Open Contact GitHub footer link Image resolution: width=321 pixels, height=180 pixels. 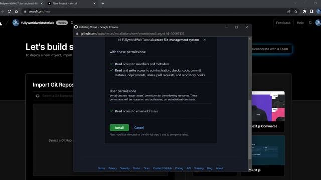tap(163, 168)
